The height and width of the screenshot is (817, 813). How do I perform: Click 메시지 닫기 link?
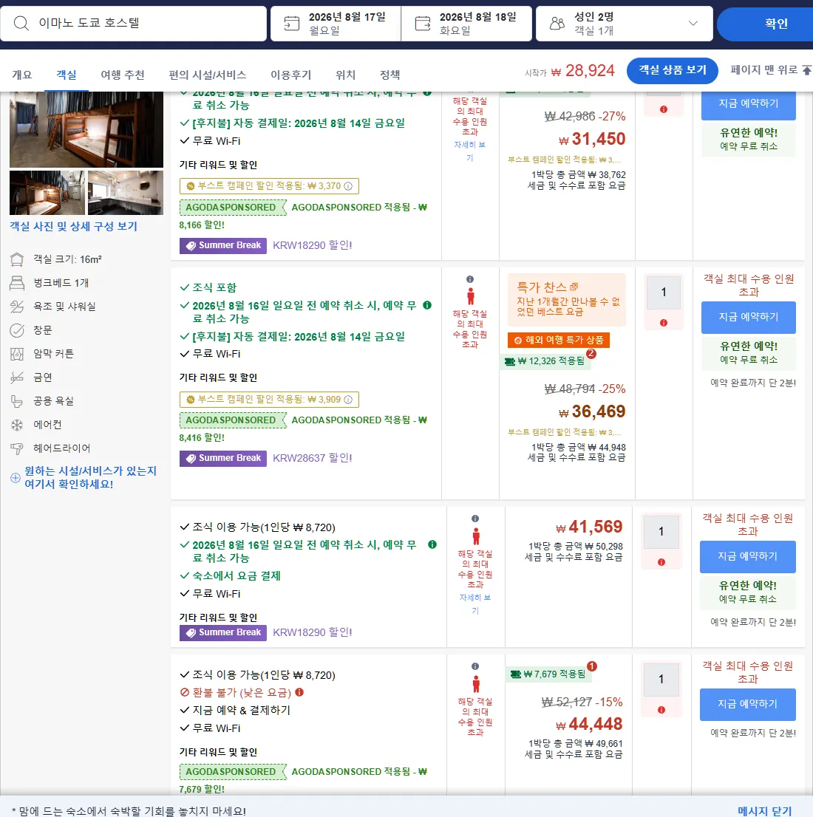764,811
